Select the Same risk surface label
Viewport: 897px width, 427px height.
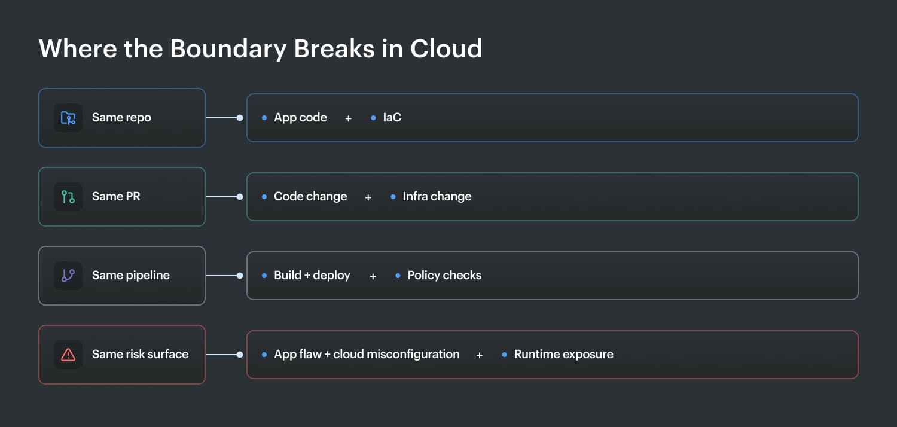tap(140, 355)
